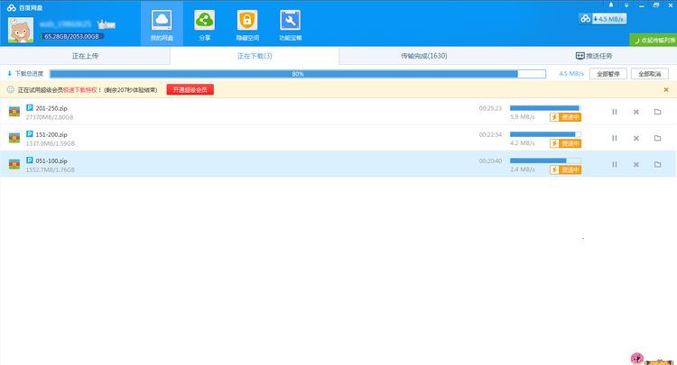Select the file name 201-250.zip
Image resolution: width=677 pixels, height=365 pixels.
(x=51, y=108)
